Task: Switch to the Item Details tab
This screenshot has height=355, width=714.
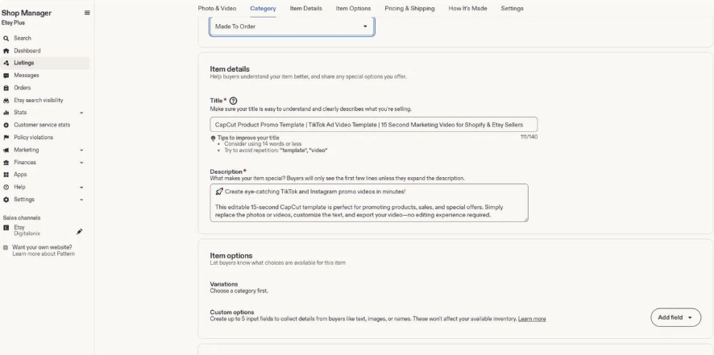Action: (x=306, y=8)
